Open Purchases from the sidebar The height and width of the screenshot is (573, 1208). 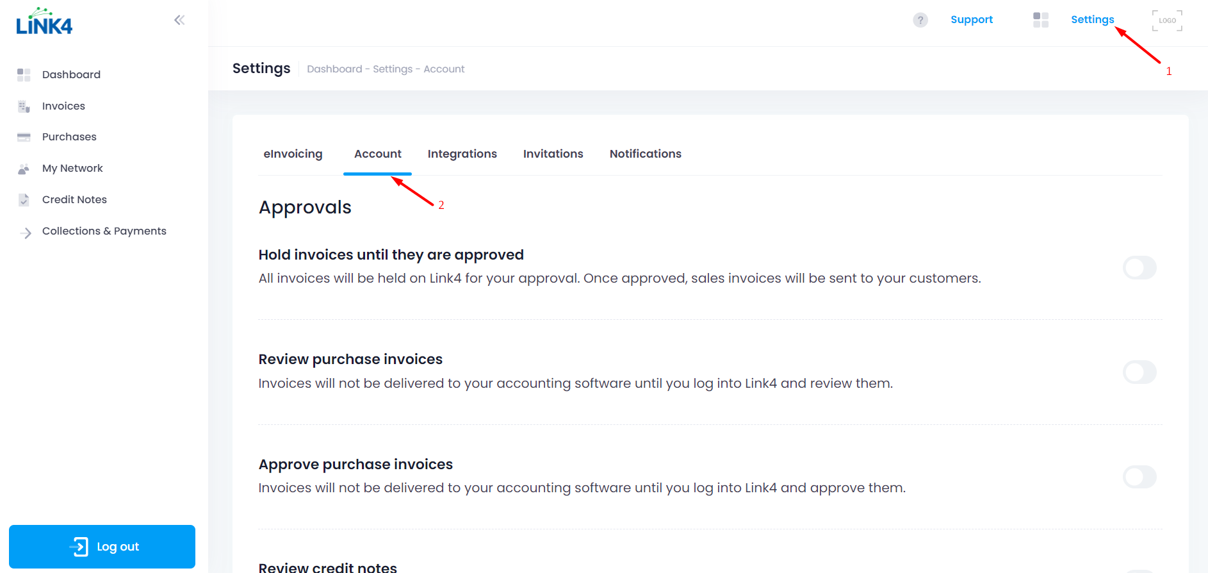[69, 137]
